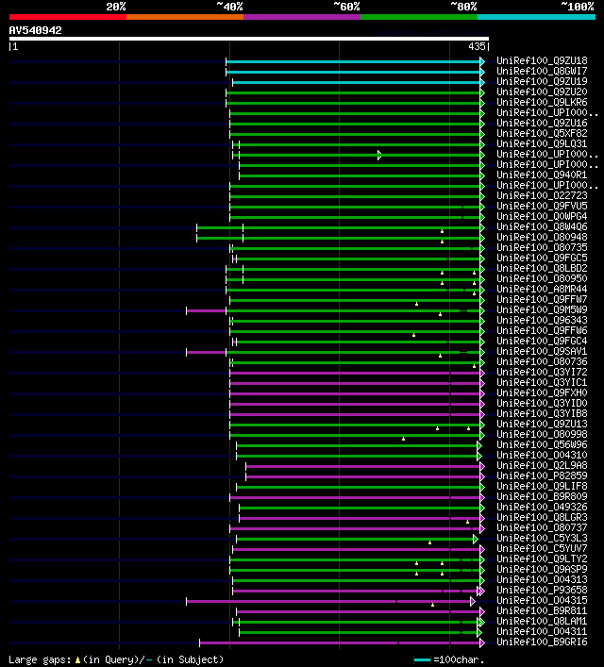Select hit label UniRef100_Q9SAV1
604x667 pixels.
[542, 351]
